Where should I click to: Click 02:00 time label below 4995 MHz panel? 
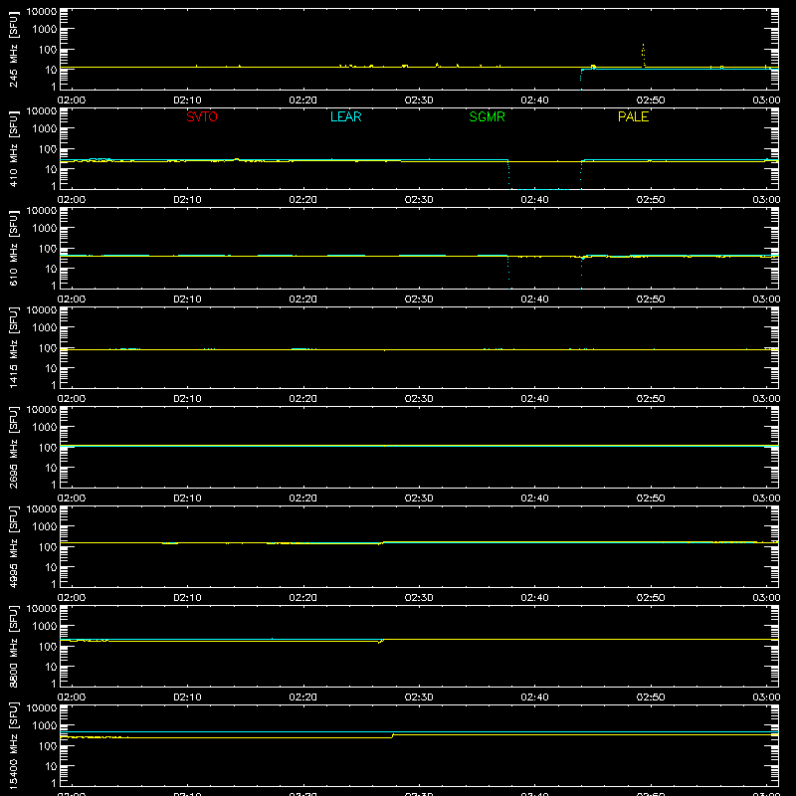click(72, 598)
